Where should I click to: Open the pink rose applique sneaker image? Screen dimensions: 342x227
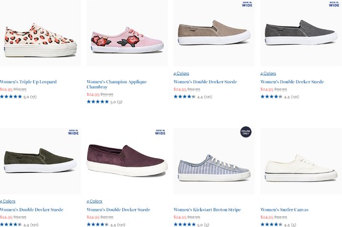click(127, 40)
